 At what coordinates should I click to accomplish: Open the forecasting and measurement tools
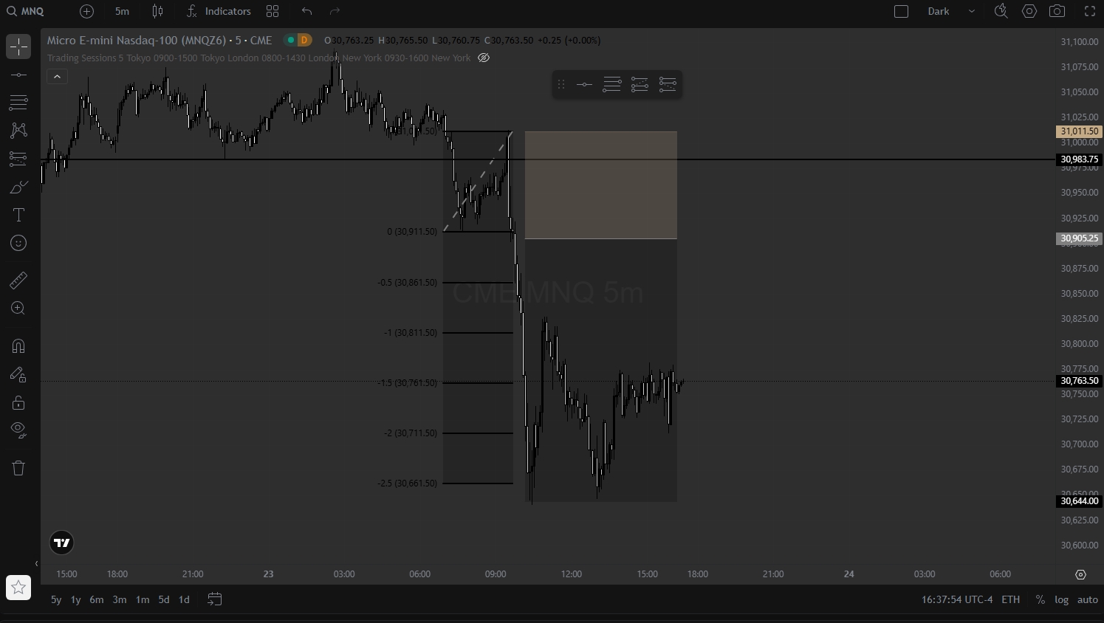[18, 158]
